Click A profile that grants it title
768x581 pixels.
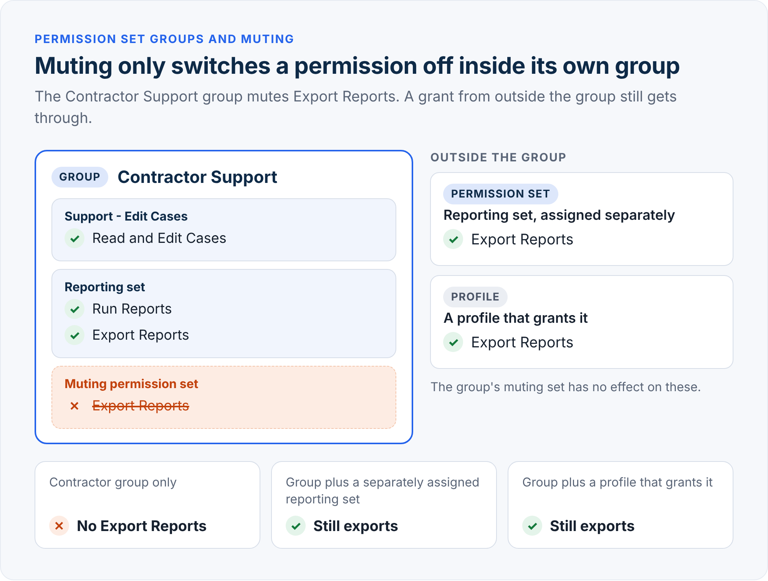coord(516,318)
